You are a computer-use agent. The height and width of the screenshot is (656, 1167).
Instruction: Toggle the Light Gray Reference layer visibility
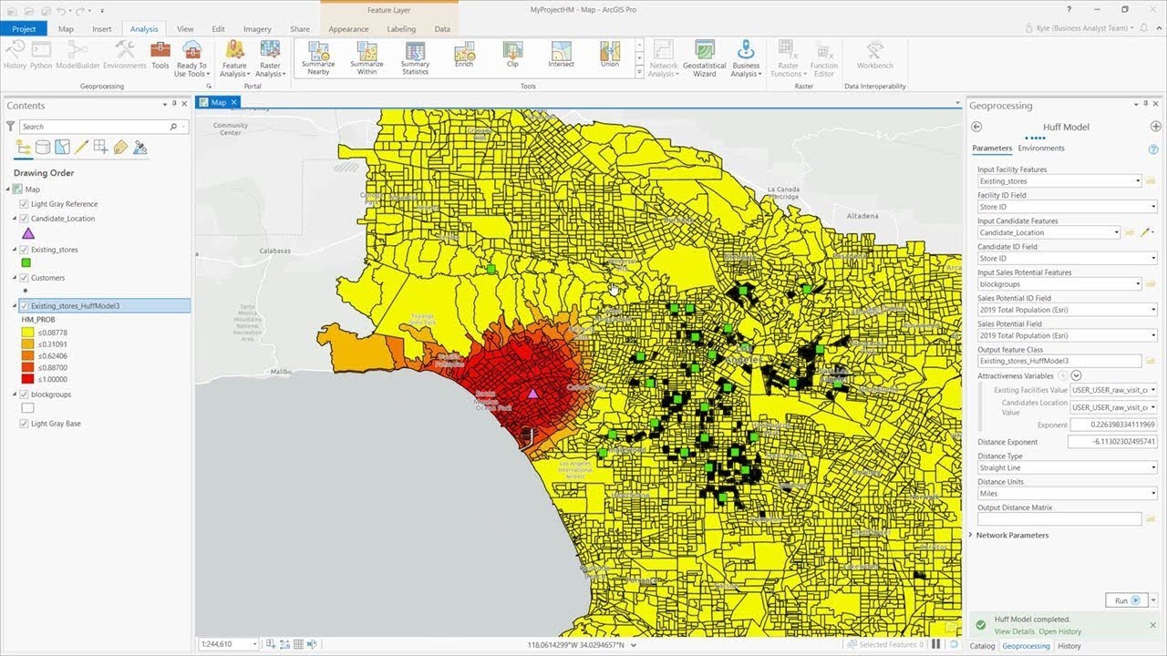point(24,204)
